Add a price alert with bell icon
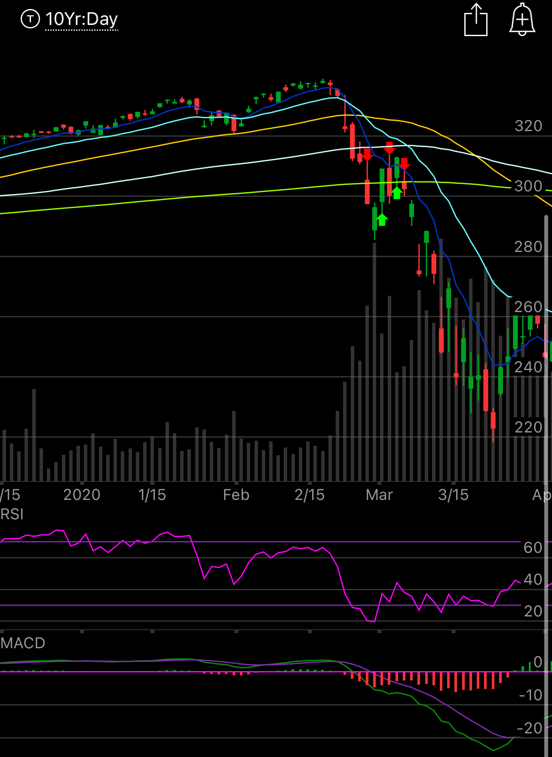This screenshot has width=552, height=757. (522, 20)
